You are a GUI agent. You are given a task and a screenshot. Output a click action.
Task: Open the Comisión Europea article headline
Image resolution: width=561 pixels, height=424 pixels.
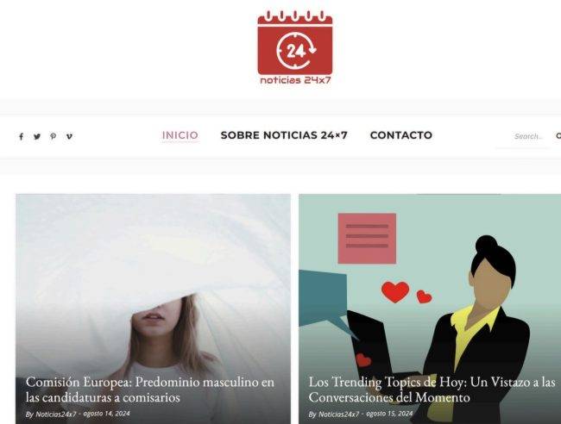point(150,390)
